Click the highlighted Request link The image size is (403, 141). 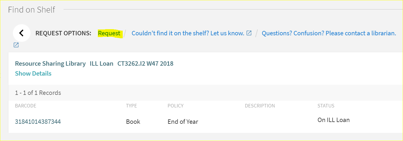click(109, 33)
